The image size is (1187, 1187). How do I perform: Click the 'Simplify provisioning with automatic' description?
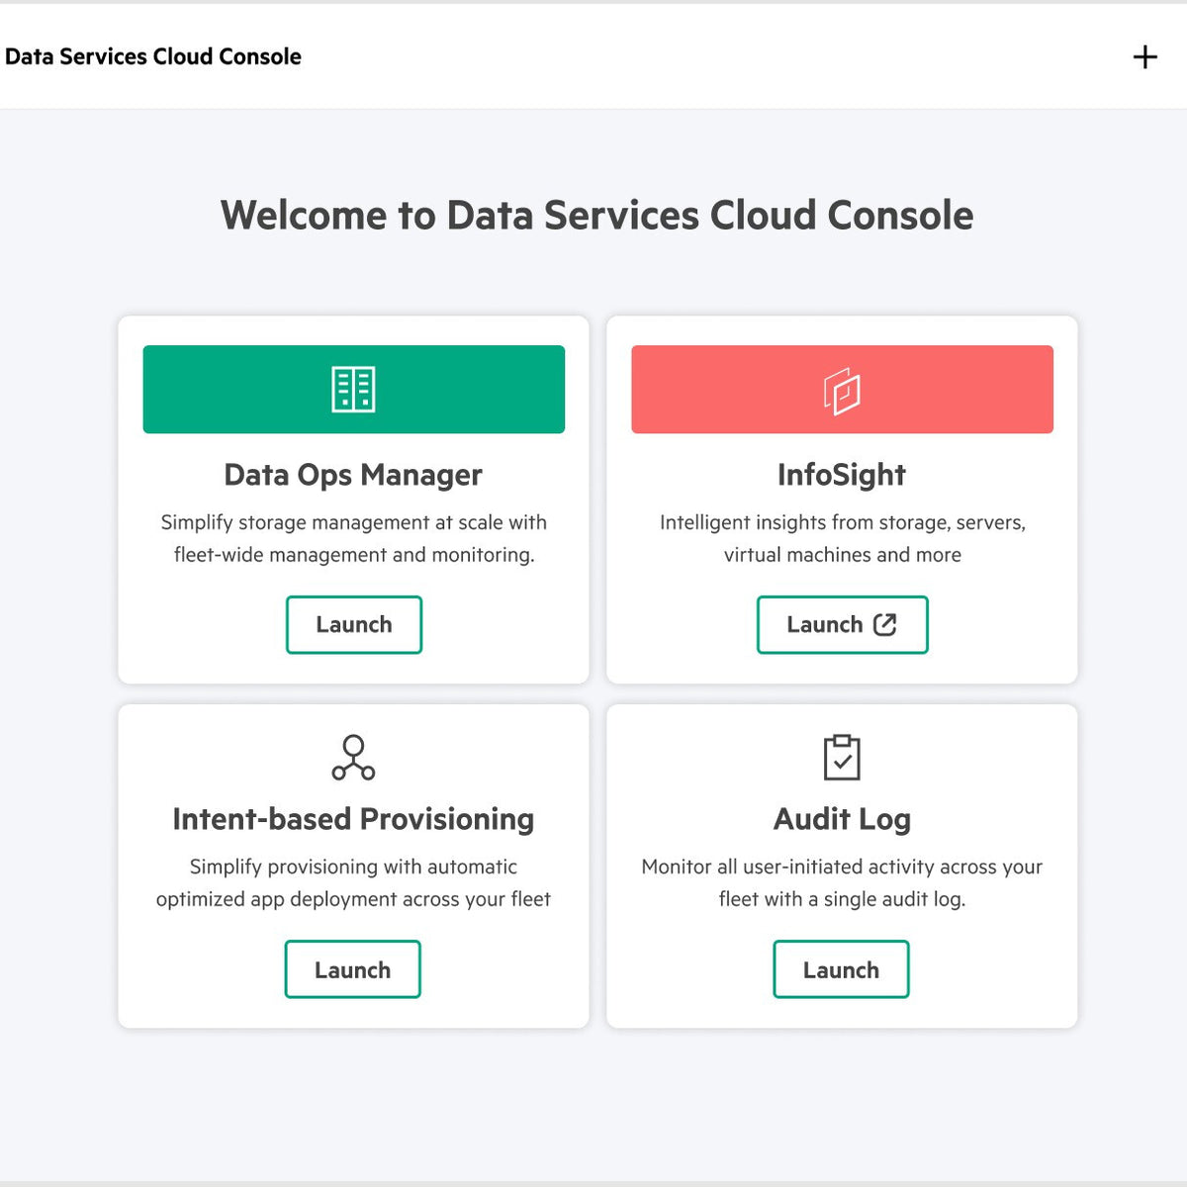click(353, 882)
